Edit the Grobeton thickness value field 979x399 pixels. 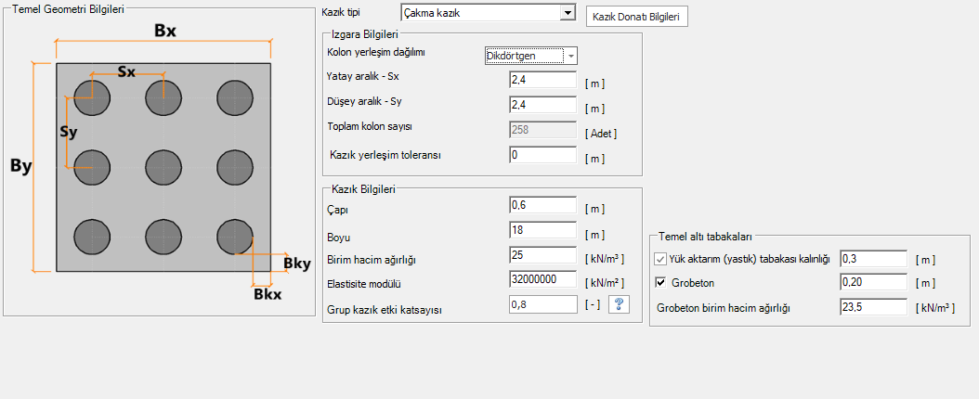pos(873,282)
